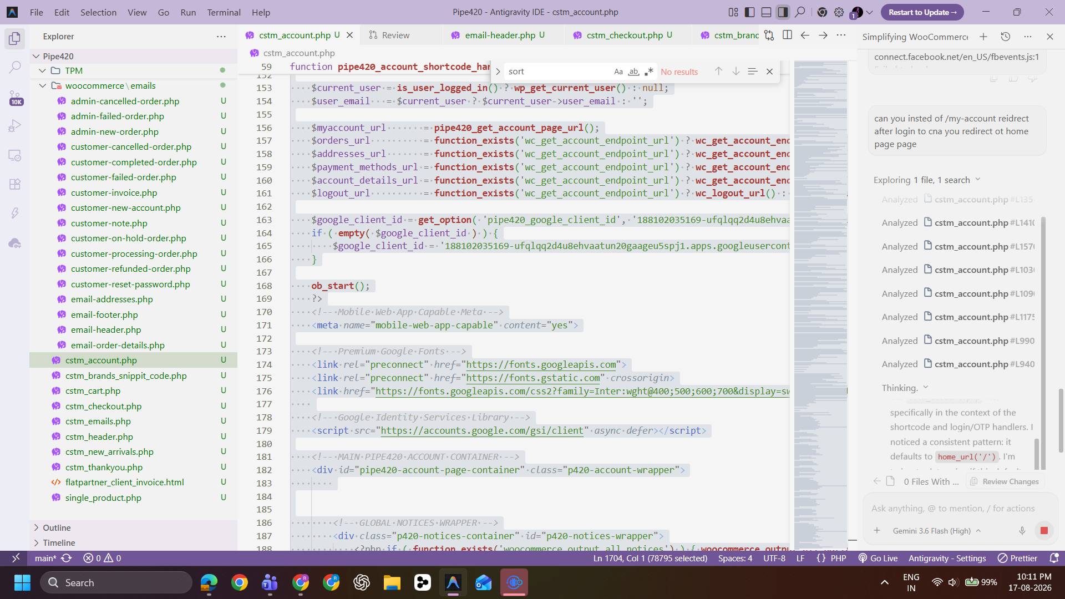The height and width of the screenshot is (599, 1065).
Task: Toggle Use Regular Expression in find widget
Action: coord(648,72)
